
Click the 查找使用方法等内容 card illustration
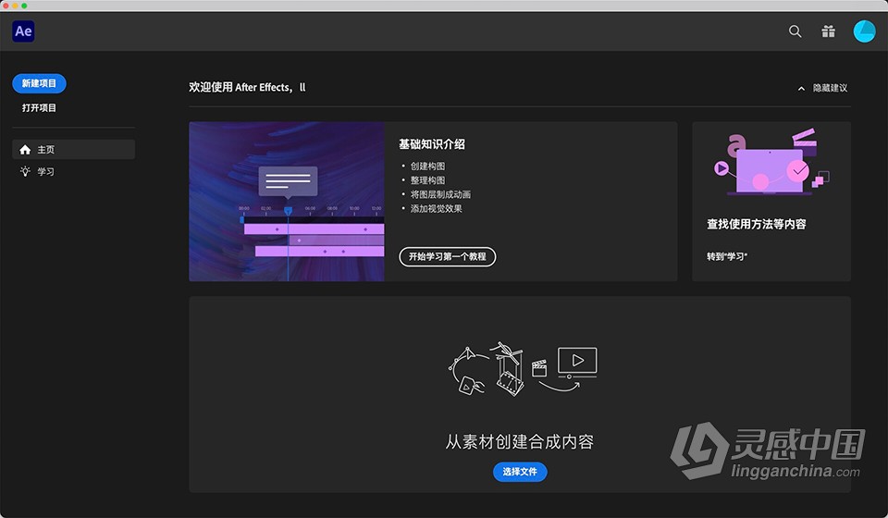click(x=771, y=163)
